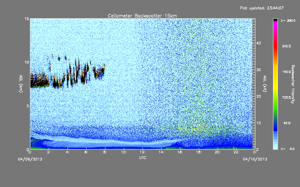
Task: Click the end date '04/10/2012'
Action: 255,159
